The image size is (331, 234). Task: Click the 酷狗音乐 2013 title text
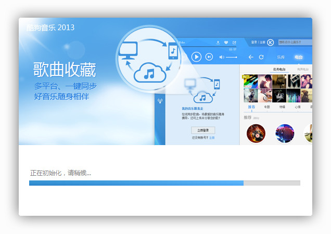click(x=50, y=28)
